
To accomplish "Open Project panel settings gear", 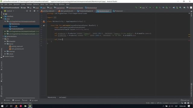I will 34,11.
